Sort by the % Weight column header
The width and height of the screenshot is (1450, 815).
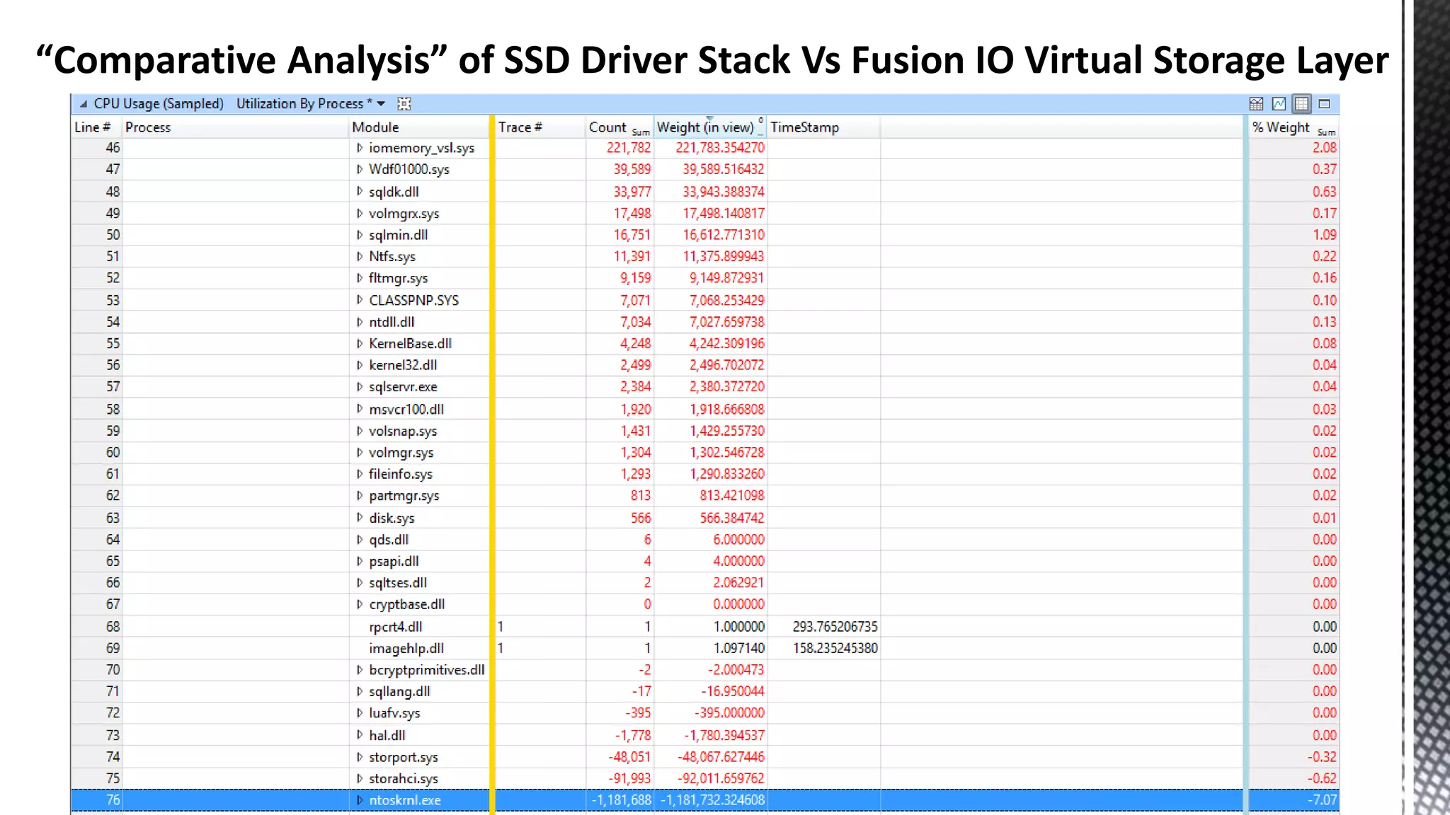tap(1294, 127)
